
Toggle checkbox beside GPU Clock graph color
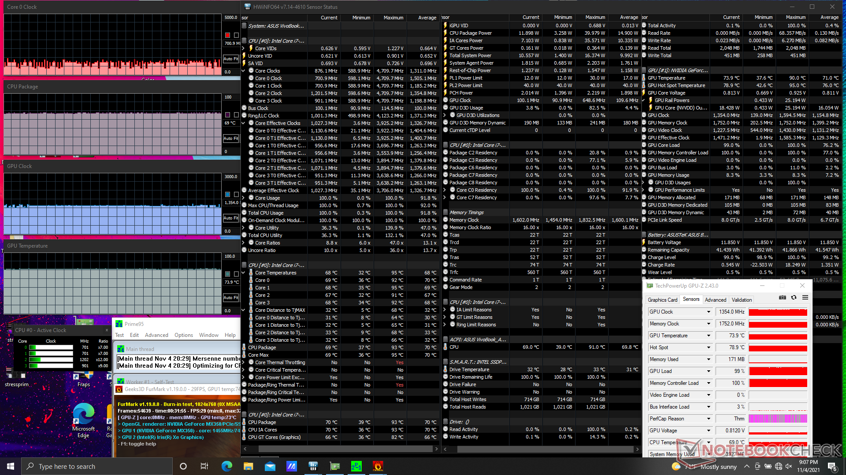pyautogui.click(x=236, y=194)
